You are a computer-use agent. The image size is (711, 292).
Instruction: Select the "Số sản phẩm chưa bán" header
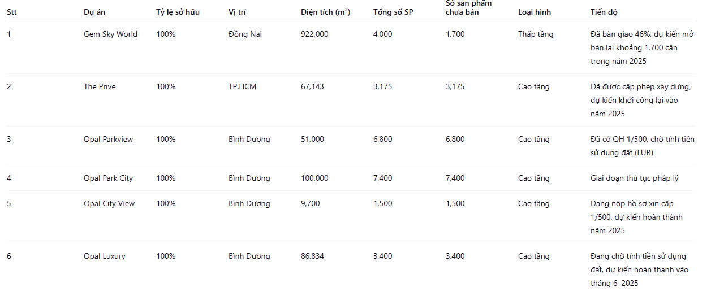[x=468, y=7]
